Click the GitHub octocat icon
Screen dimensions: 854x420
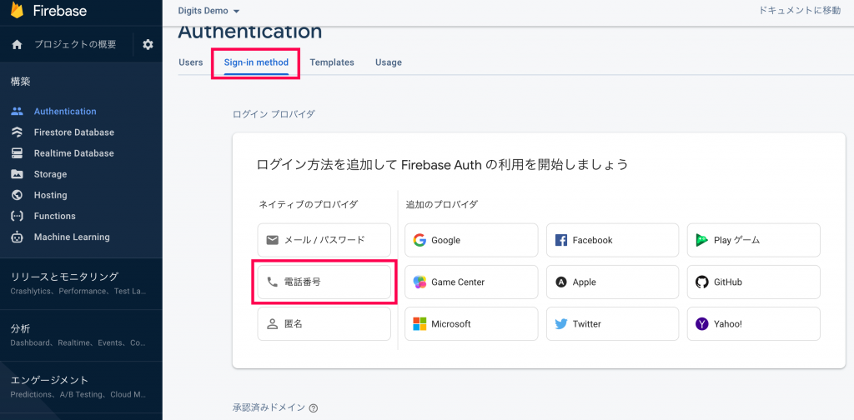click(702, 282)
